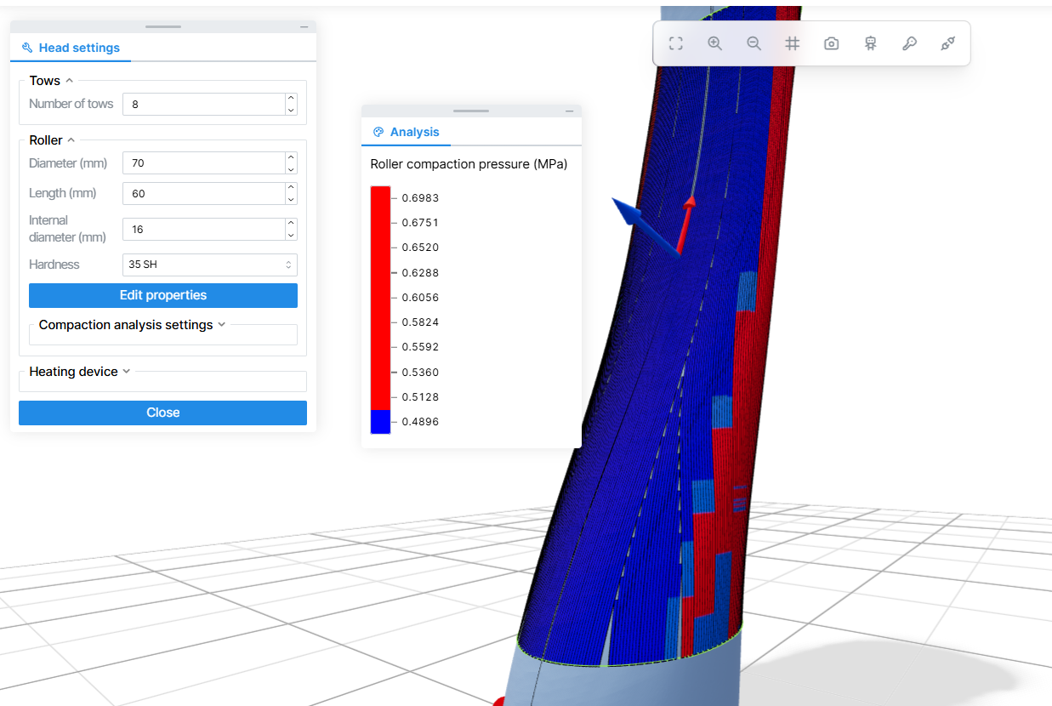Click the Length (mm) input field

(x=204, y=193)
